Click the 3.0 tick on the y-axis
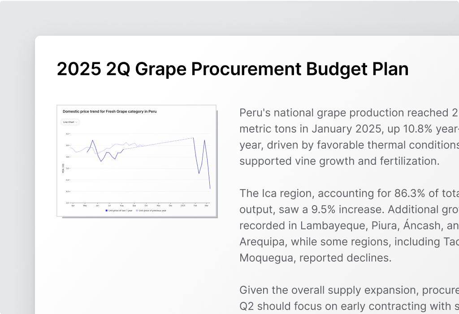 (67, 203)
